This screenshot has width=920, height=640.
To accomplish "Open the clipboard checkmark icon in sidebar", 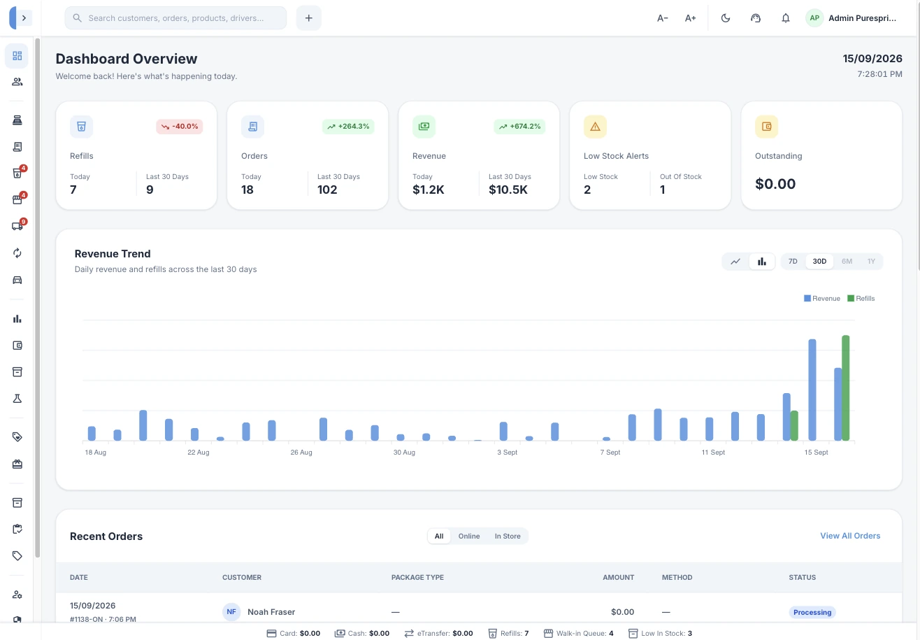I will point(17,529).
